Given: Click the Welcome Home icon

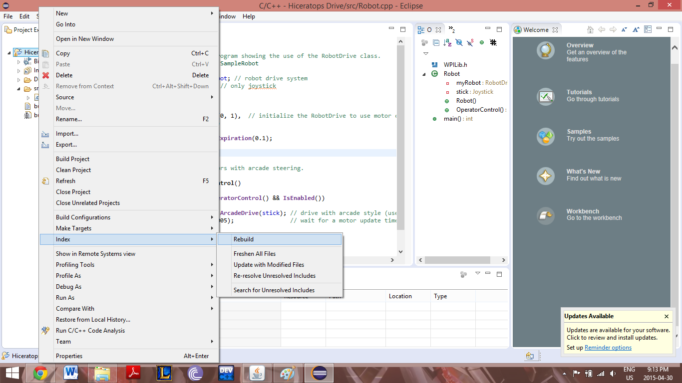Looking at the screenshot, I should pos(590,30).
